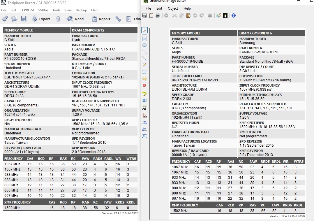The height and width of the screenshot is (221, 314).
Task: Click the padlock icon in Thaiphoon Burner
Action: pos(58,19)
